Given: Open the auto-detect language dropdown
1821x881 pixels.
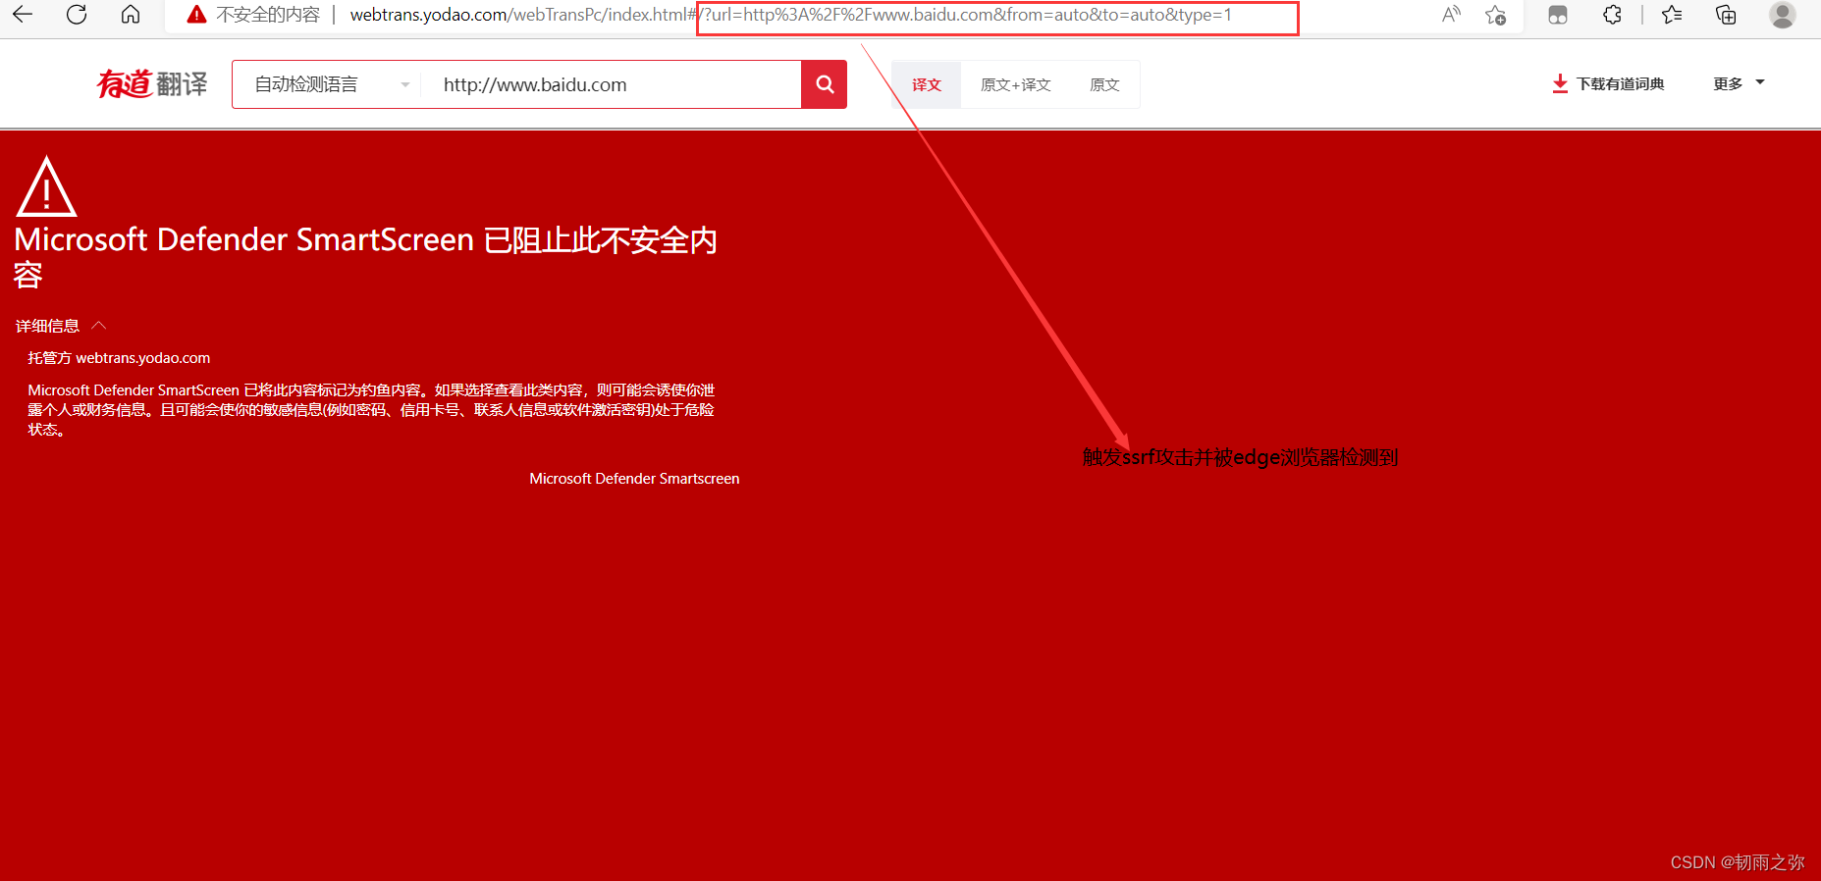Looking at the screenshot, I should pyautogui.click(x=332, y=84).
